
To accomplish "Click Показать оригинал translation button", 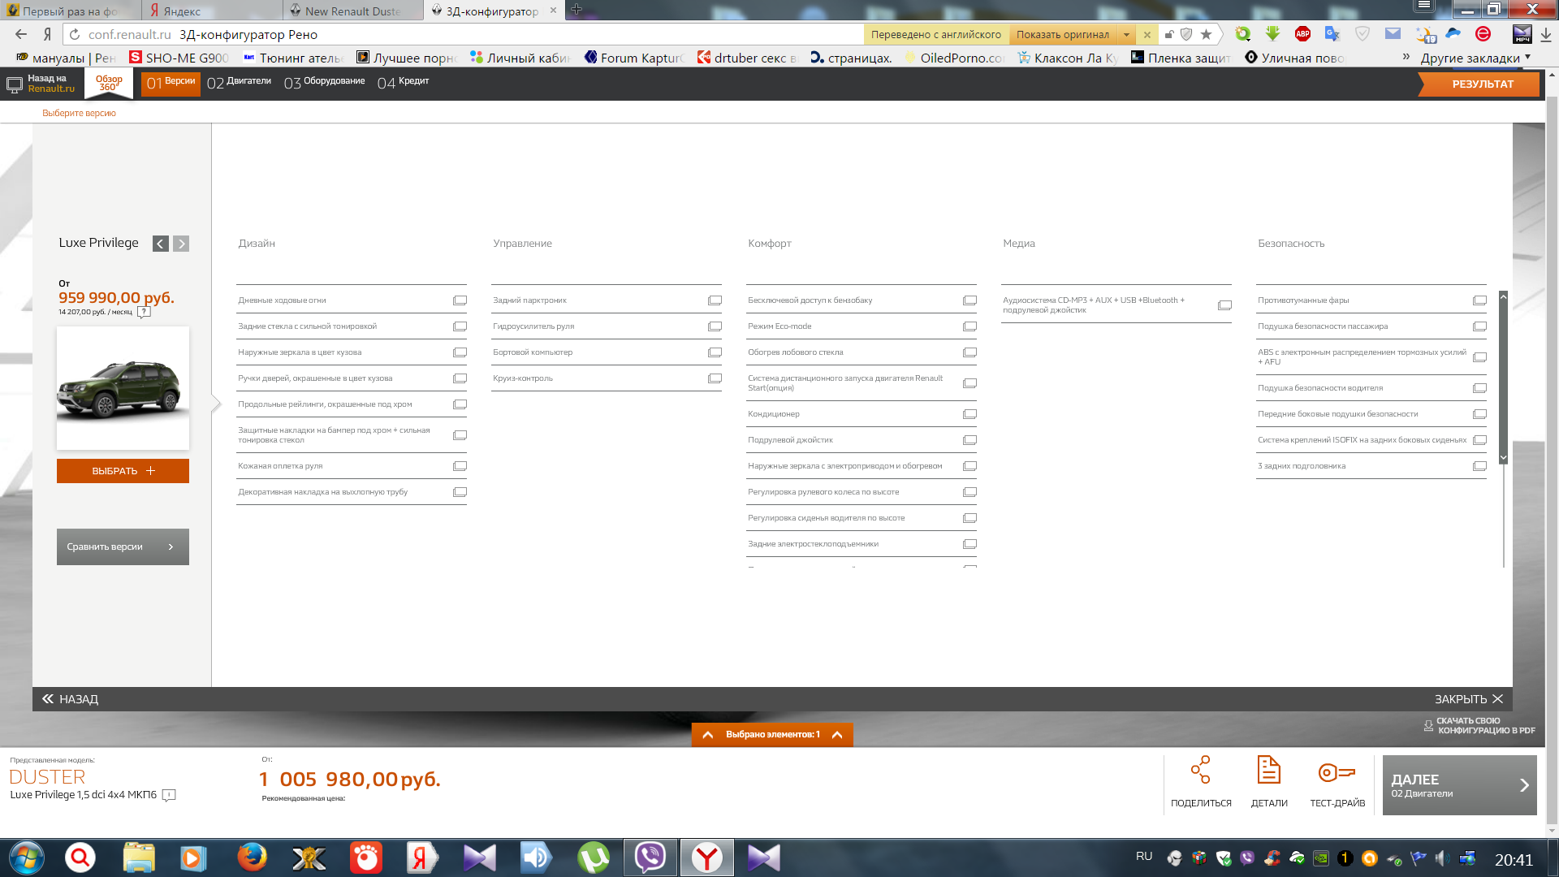I will click(x=1062, y=35).
